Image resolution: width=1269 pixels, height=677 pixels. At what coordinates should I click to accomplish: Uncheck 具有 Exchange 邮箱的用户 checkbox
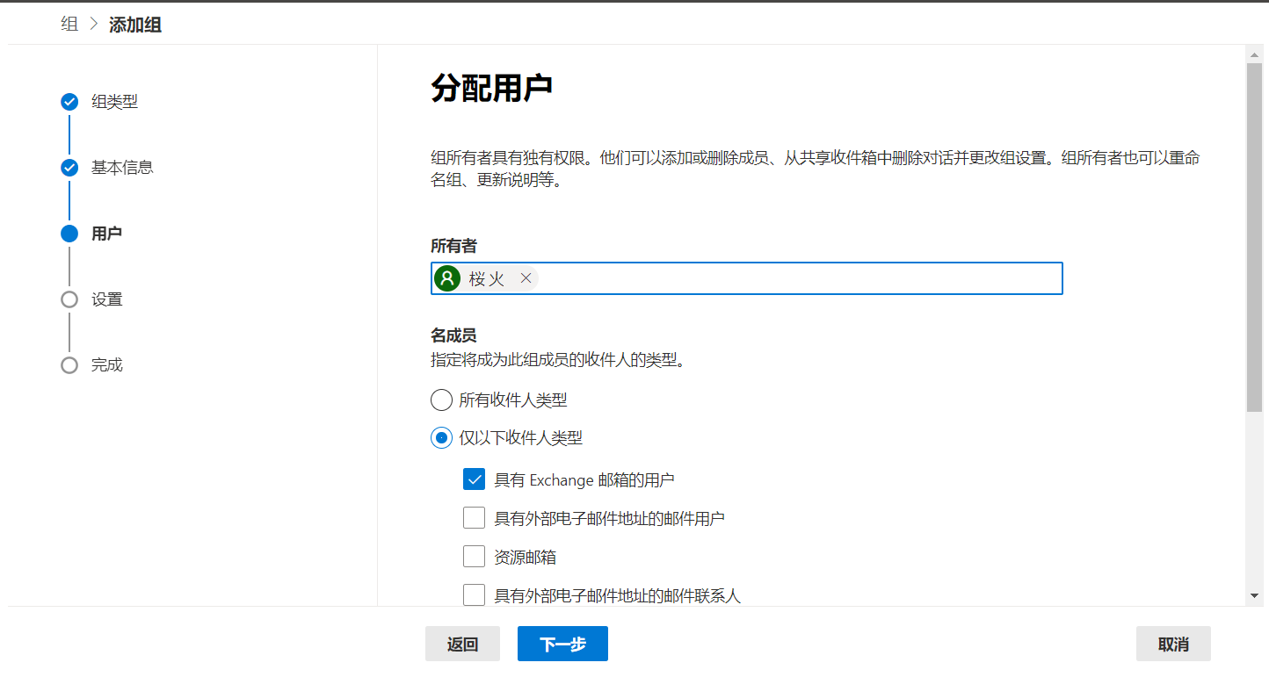[475, 479]
